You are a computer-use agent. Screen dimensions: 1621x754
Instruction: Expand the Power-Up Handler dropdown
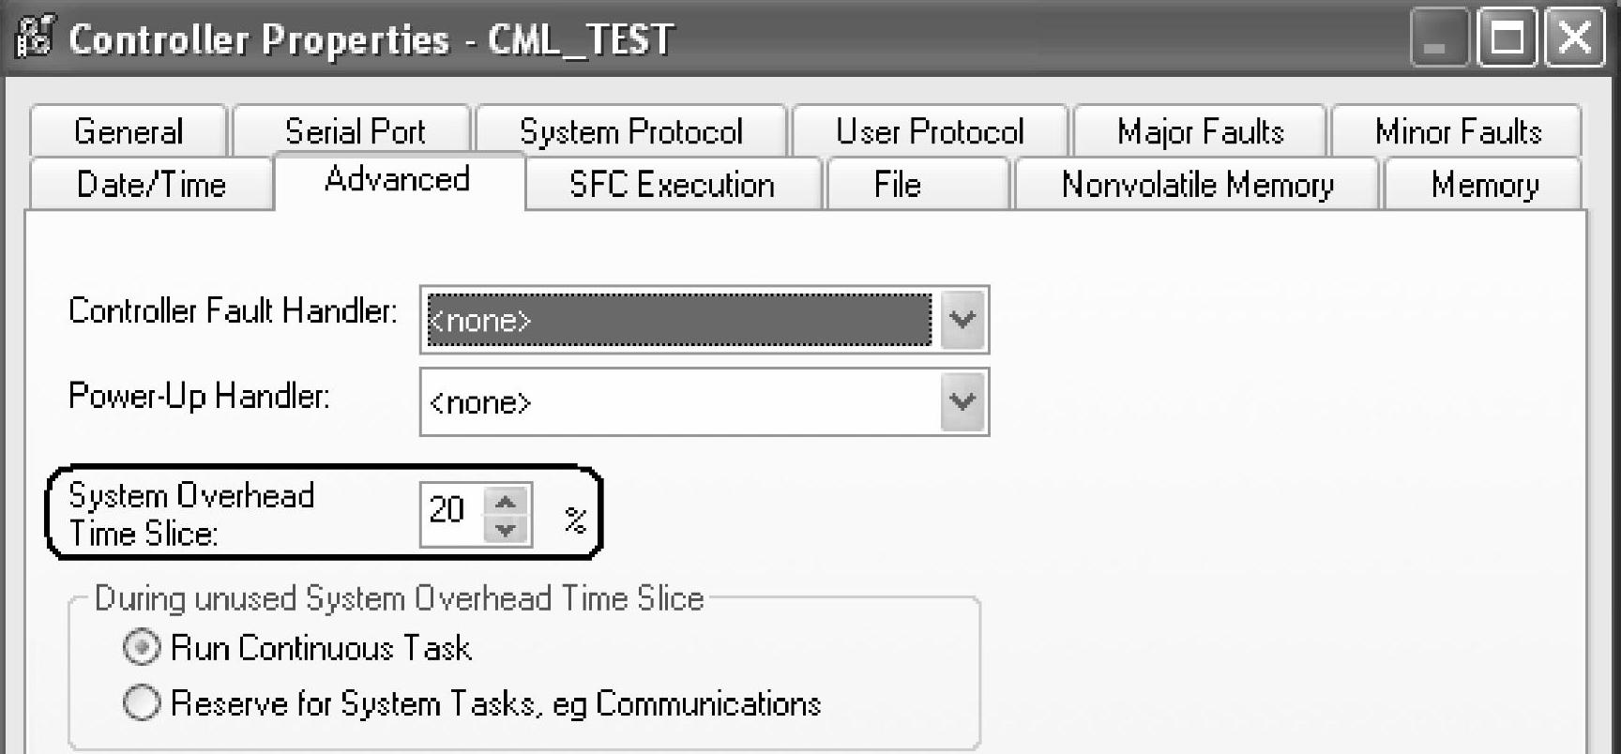point(962,402)
